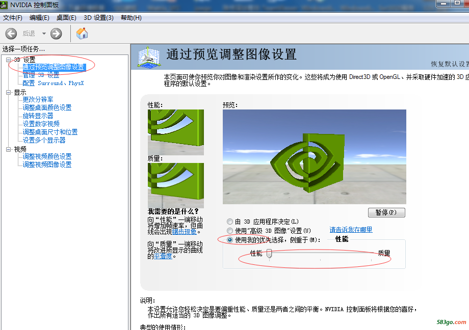The image size is (469, 330).
Task: Open 设置多个显示器 task
Action: 44,140
